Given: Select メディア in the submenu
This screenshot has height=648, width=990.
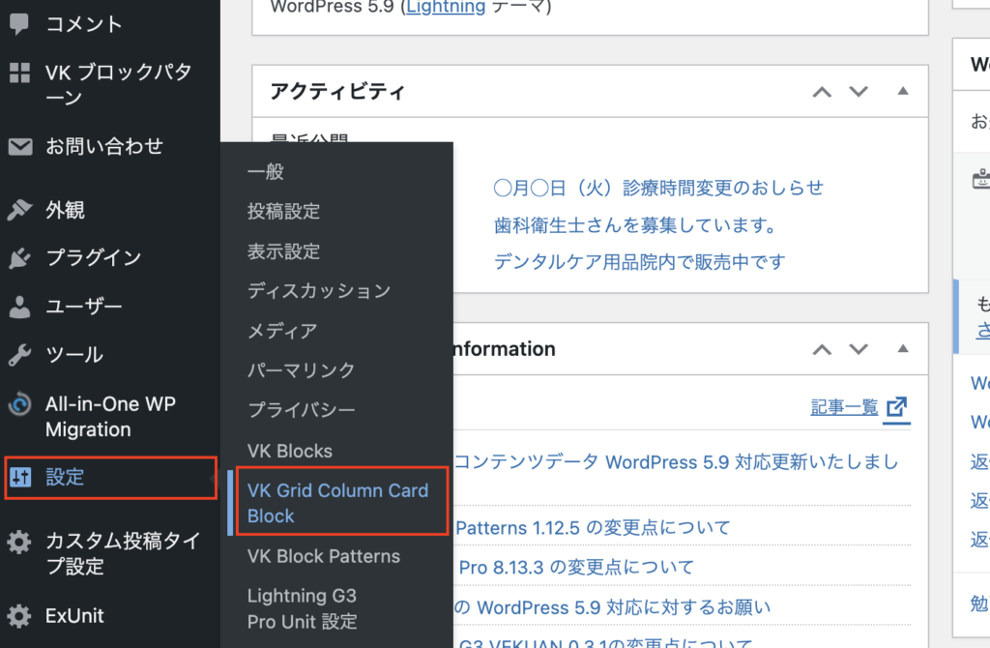Looking at the screenshot, I should coord(282,331).
